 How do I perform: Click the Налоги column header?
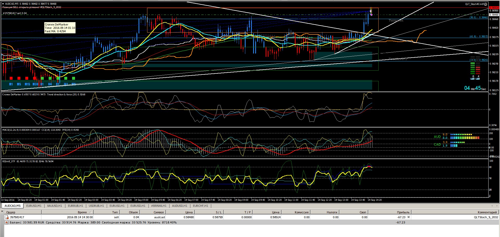click(x=324, y=212)
